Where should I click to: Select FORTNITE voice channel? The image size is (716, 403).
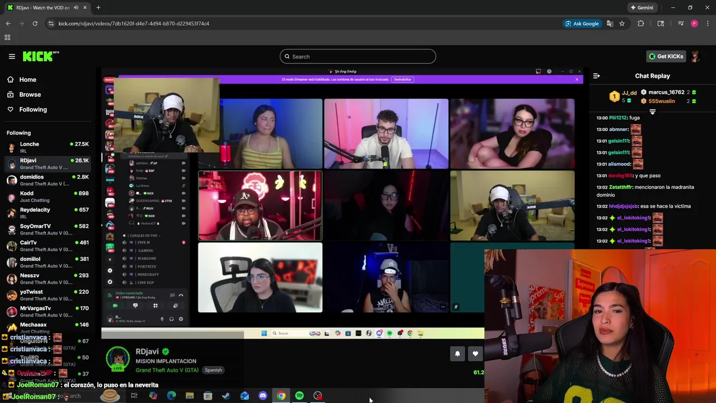click(x=147, y=266)
